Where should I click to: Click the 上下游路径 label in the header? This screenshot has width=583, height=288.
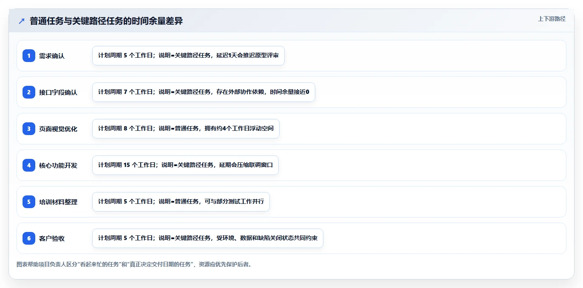pos(552,19)
